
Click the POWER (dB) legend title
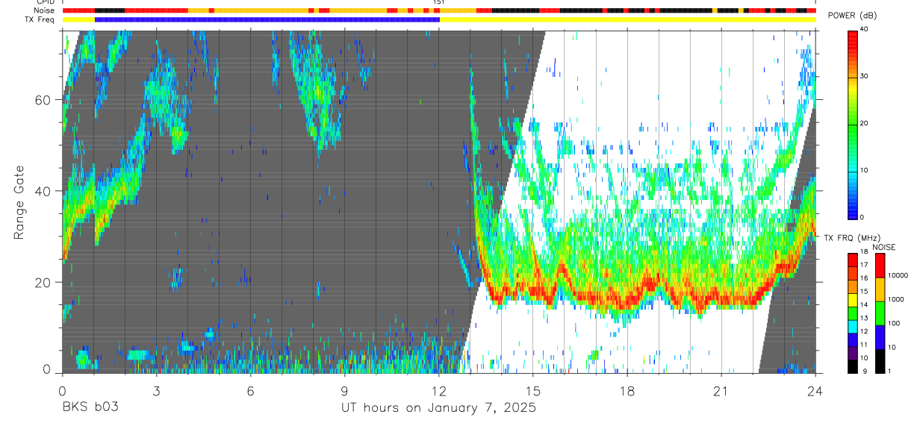[854, 16]
